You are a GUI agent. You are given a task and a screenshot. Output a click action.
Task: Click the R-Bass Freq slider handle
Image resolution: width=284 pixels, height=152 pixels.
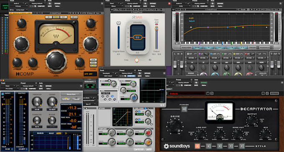coord(137,60)
